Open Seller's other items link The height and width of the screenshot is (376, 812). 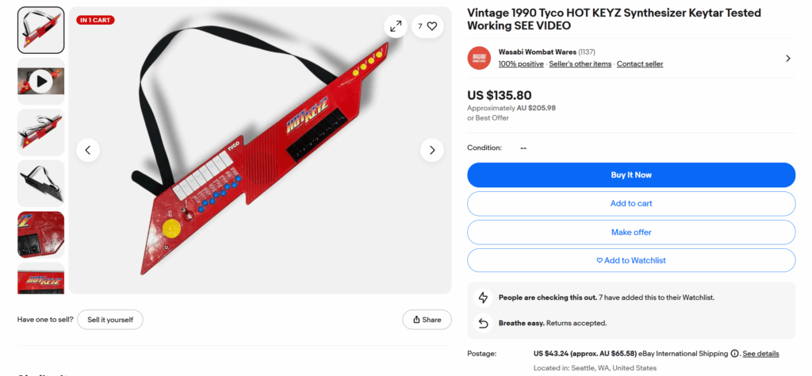tap(580, 64)
